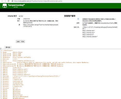This screenshot has height=99, width=121.
Task: Click the Tampermonkey logo icon
Action: click(5, 6)
